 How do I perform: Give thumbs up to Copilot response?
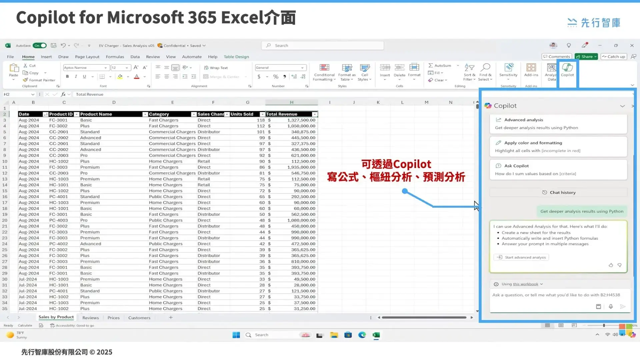611,265
